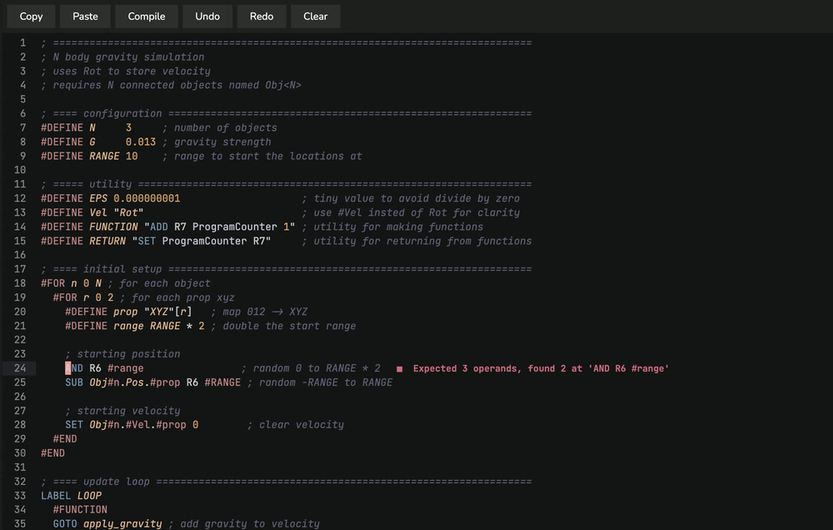The image size is (833, 530).
Task: Click '#FUNCTION' on line 34
Action: click(x=80, y=509)
